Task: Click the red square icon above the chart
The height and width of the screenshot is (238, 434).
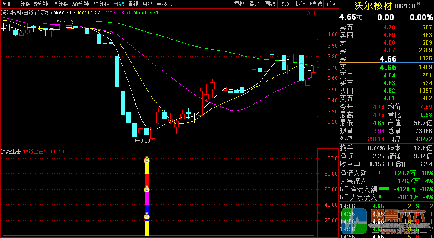Action: [313, 13]
